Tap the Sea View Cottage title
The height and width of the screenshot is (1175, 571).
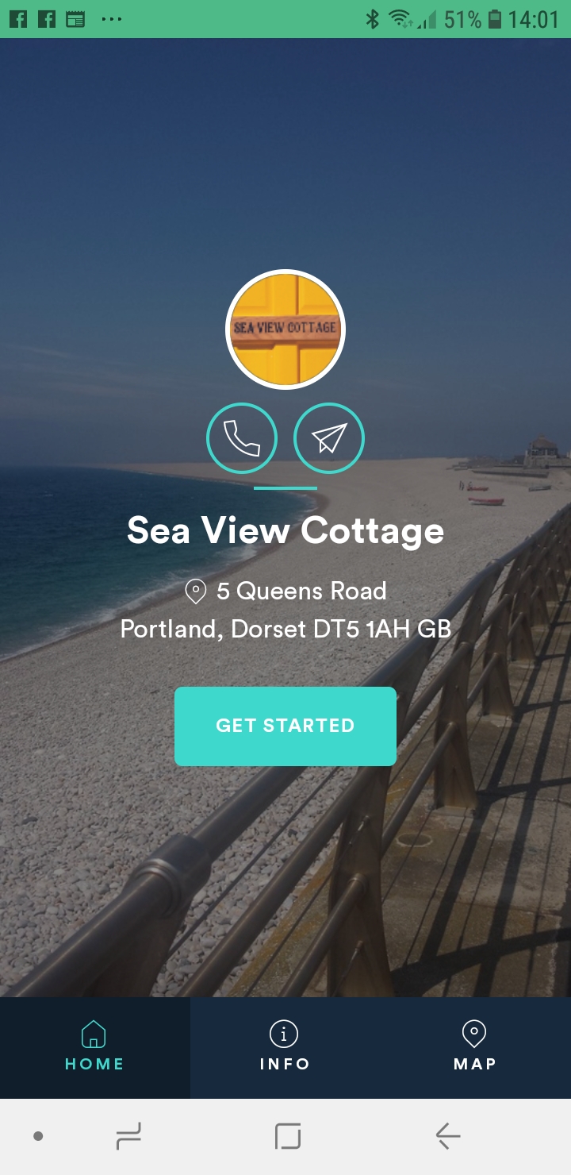285,530
